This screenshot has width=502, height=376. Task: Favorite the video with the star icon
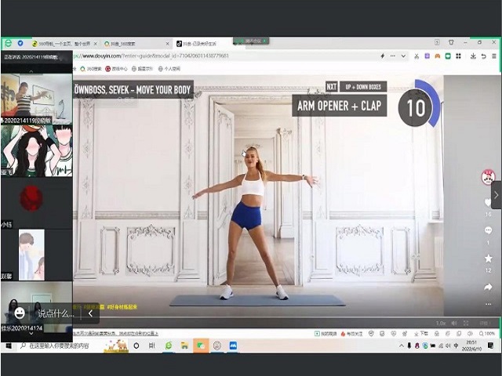(488, 258)
